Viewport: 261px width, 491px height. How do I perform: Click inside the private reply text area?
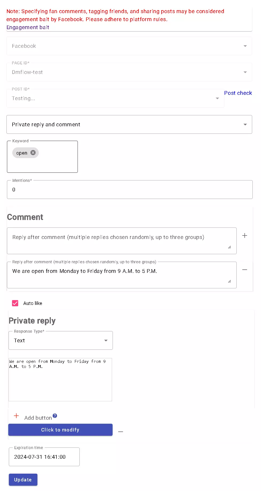tap(60, 379)
